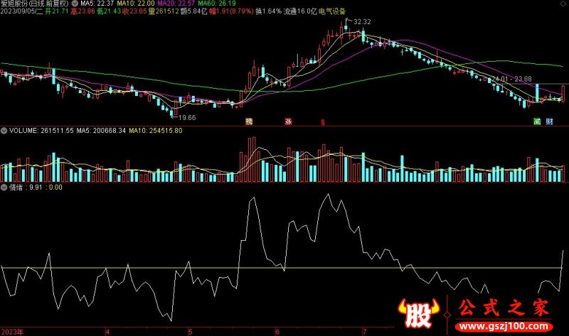Expand the VOLUME panel dropdown arrow

click(x=4, y=131)
